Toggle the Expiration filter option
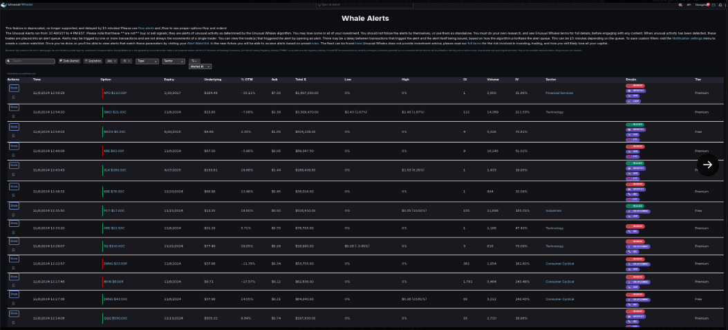728x330 pixels. 93,61
